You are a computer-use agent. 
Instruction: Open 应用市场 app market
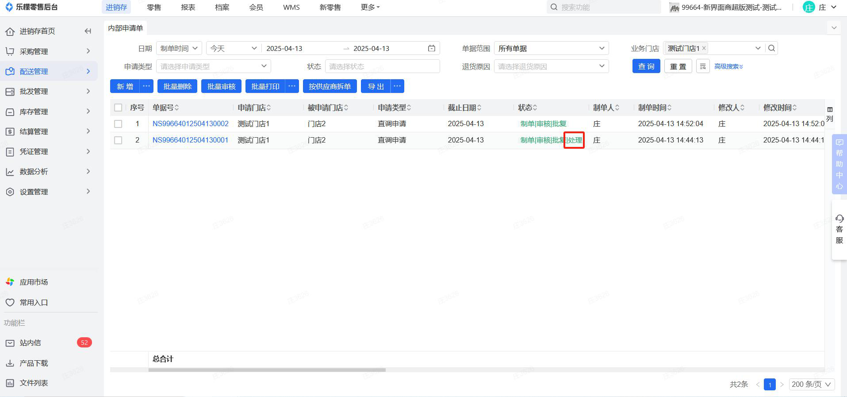34,282
